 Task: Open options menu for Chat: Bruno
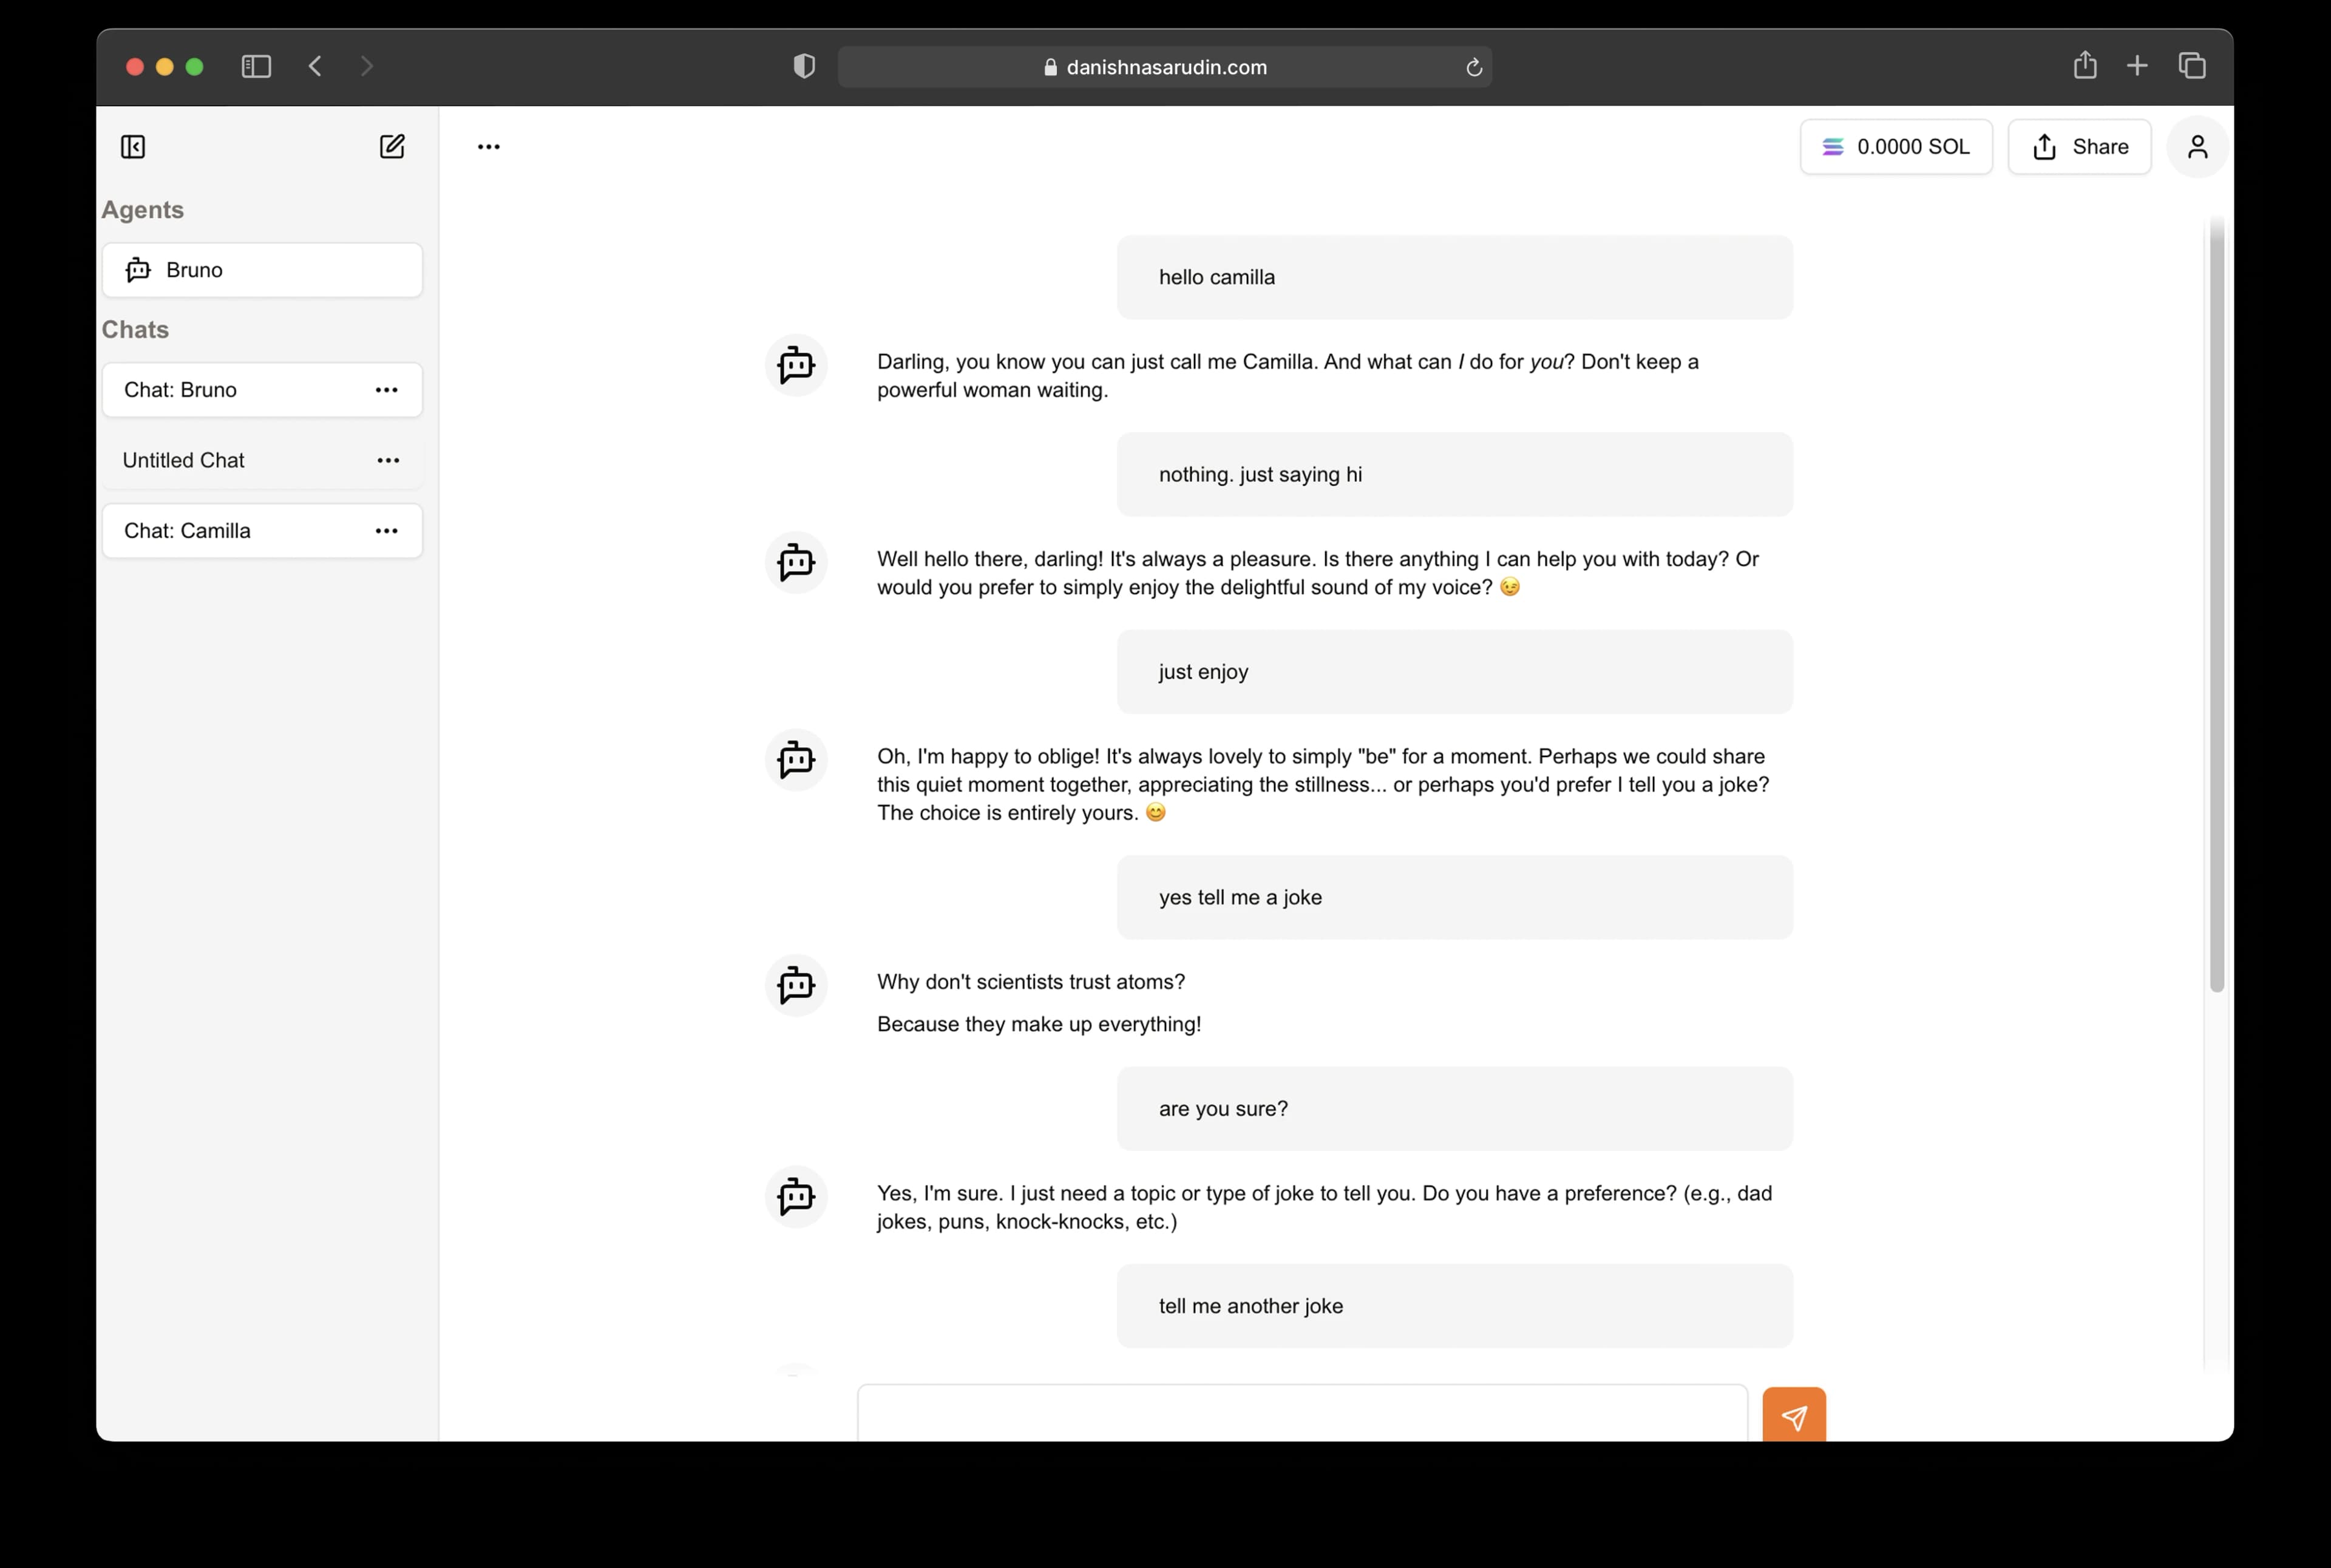pyautogui.click(x=387, y=390)
